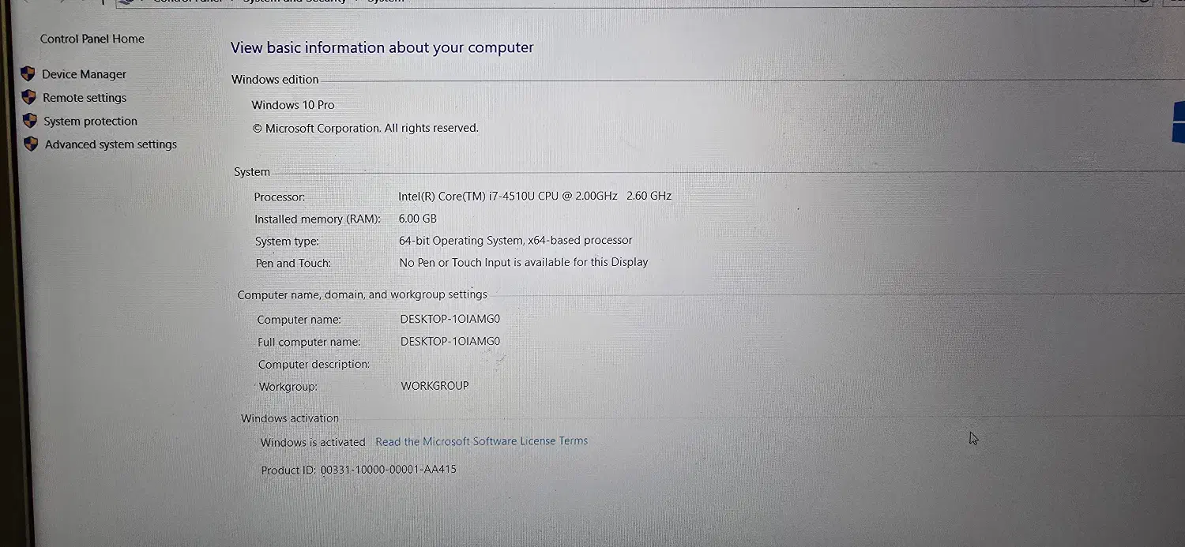1185x547 pixels.
Task: Click the System type: label
Action: point(287,242)
